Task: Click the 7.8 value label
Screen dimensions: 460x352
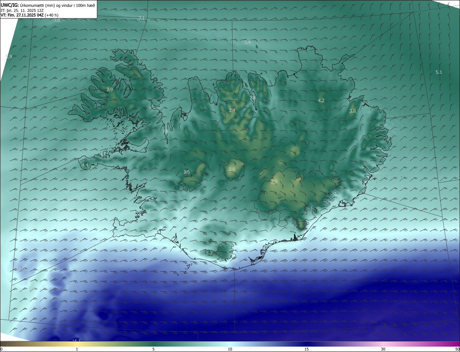Action: 165,132
